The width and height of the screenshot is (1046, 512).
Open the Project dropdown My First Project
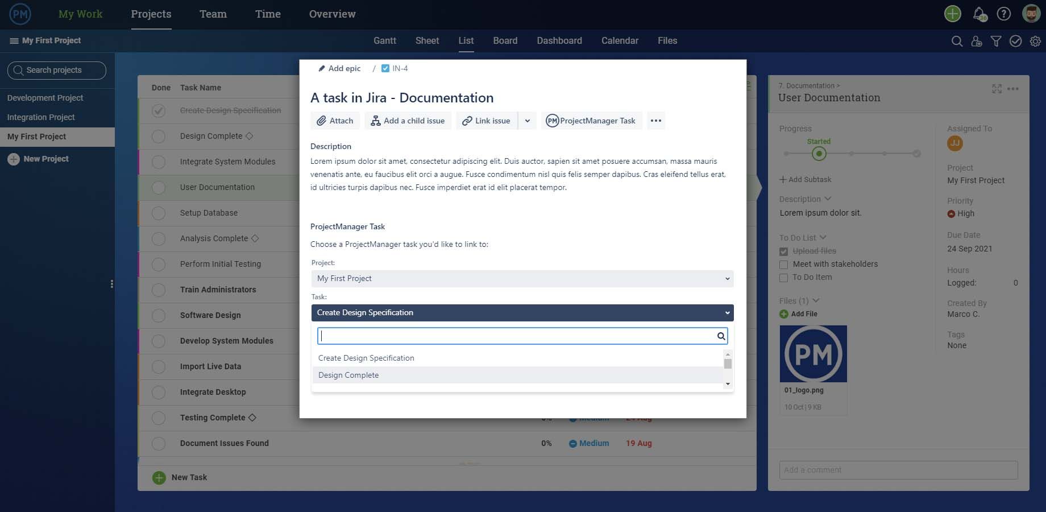click(x=522, y=279)
